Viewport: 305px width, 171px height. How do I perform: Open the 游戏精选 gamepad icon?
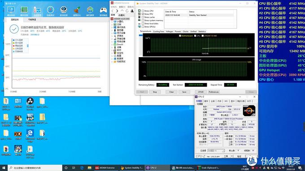(x=103, y=11)
